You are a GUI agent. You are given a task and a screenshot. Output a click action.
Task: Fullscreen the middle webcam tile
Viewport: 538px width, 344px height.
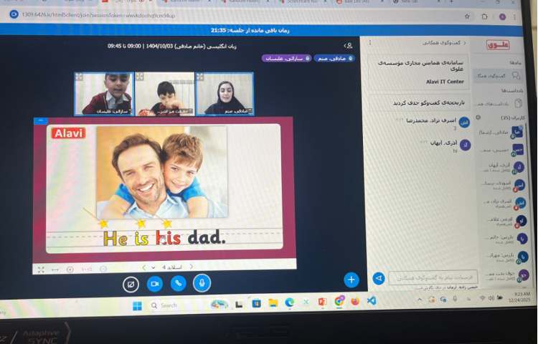tap(139, 77)
